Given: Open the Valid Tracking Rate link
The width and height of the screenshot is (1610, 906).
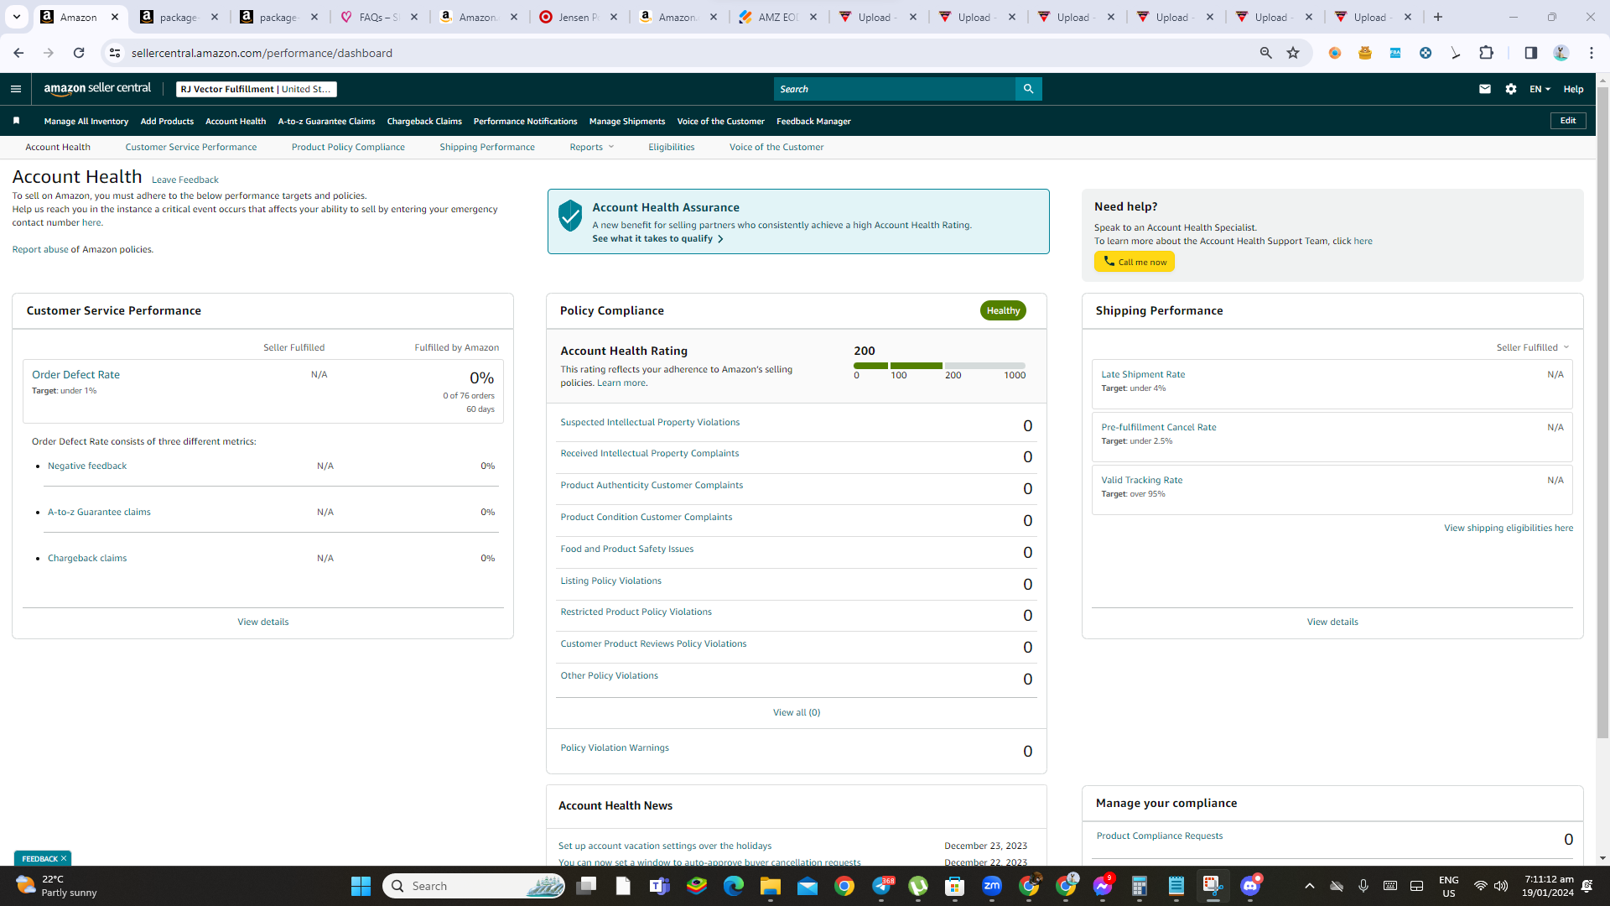Looking at the screenshot, I should [x=1142, y=481].
